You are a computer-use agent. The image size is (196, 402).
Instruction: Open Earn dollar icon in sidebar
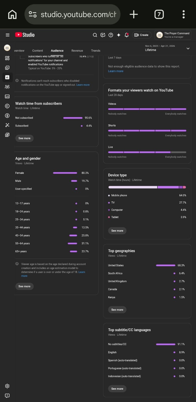click(x=7, y=116)
